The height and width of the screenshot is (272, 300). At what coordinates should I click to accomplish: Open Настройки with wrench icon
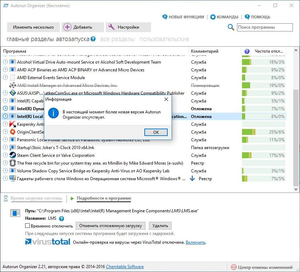(x=128, y=27)
